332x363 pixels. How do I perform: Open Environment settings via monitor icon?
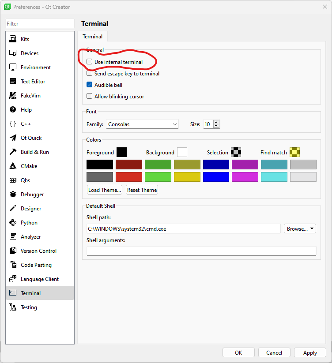click(13, 67)
